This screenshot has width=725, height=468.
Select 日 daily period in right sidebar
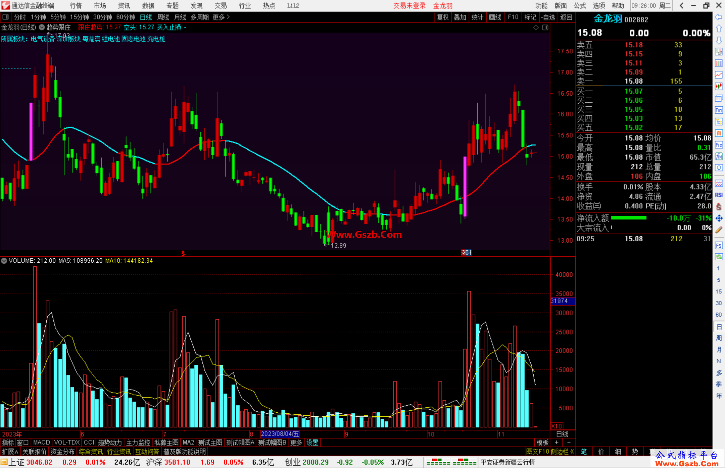pos(719,327)
